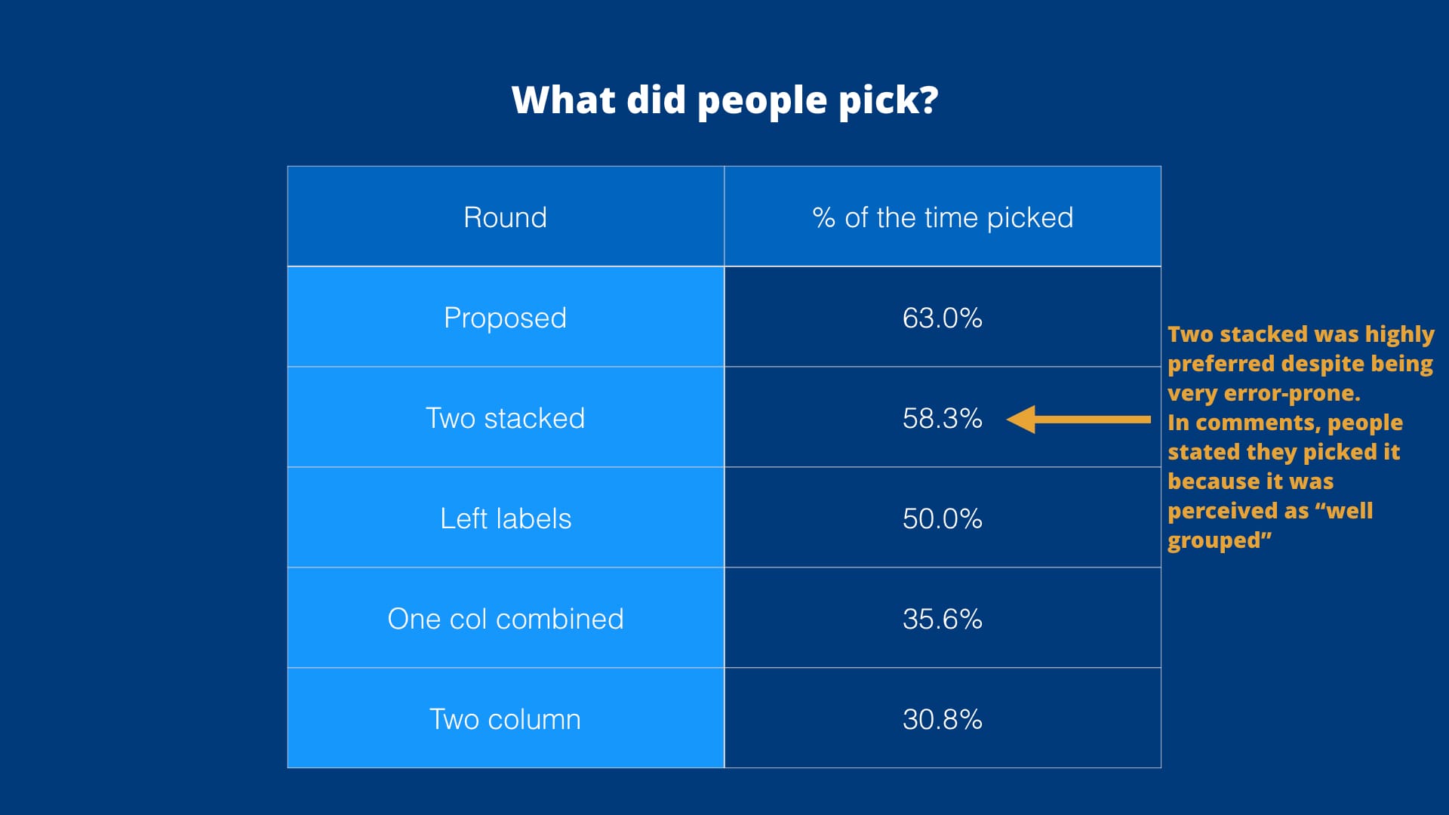Click the 'In comments, people' annotation line

(1284, 423)
